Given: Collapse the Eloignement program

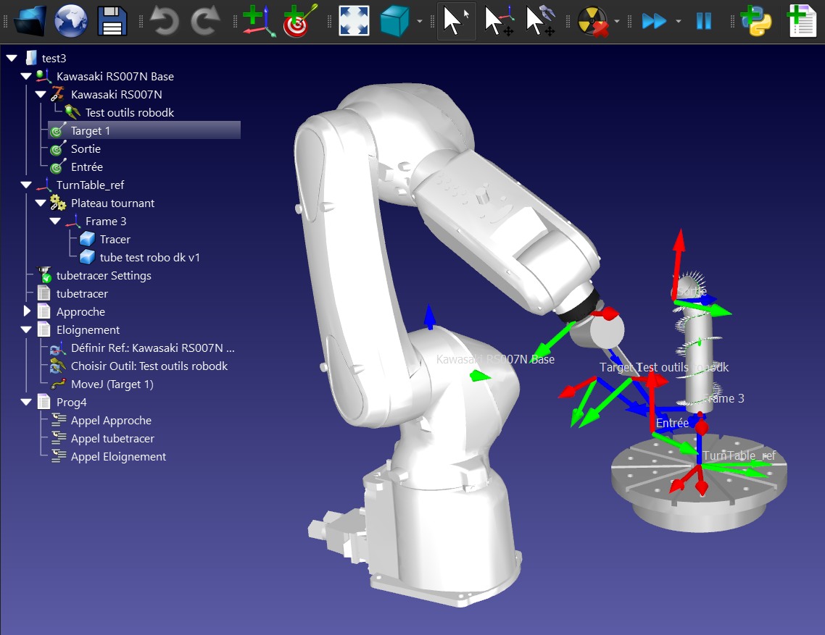Looking at the screenshot, I should 26,330.
